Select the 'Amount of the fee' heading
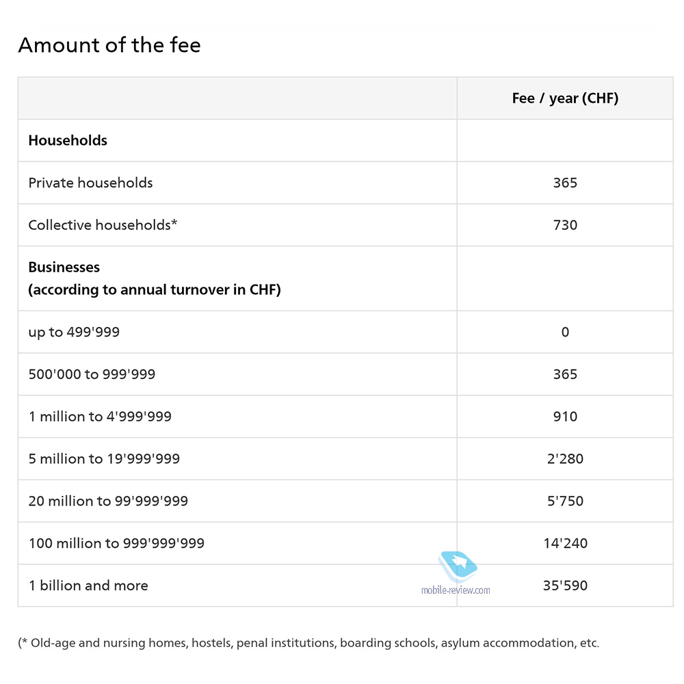 (109, 45)
